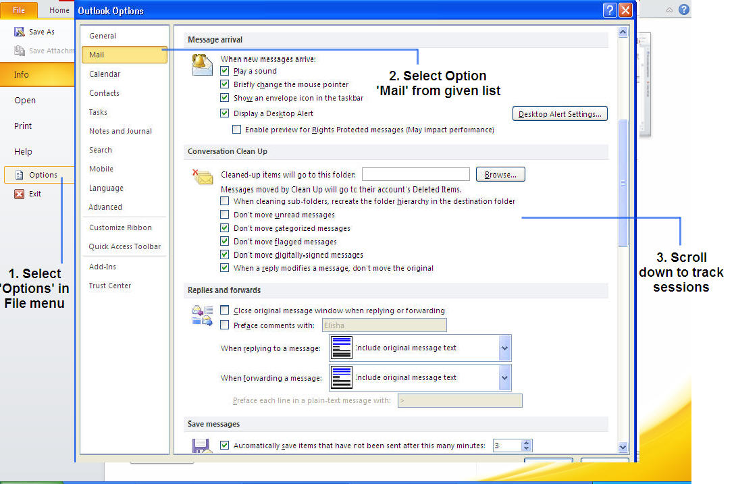
Task: Toggle Briefly change the mouse pointer
Action: [x=225, y=84]
